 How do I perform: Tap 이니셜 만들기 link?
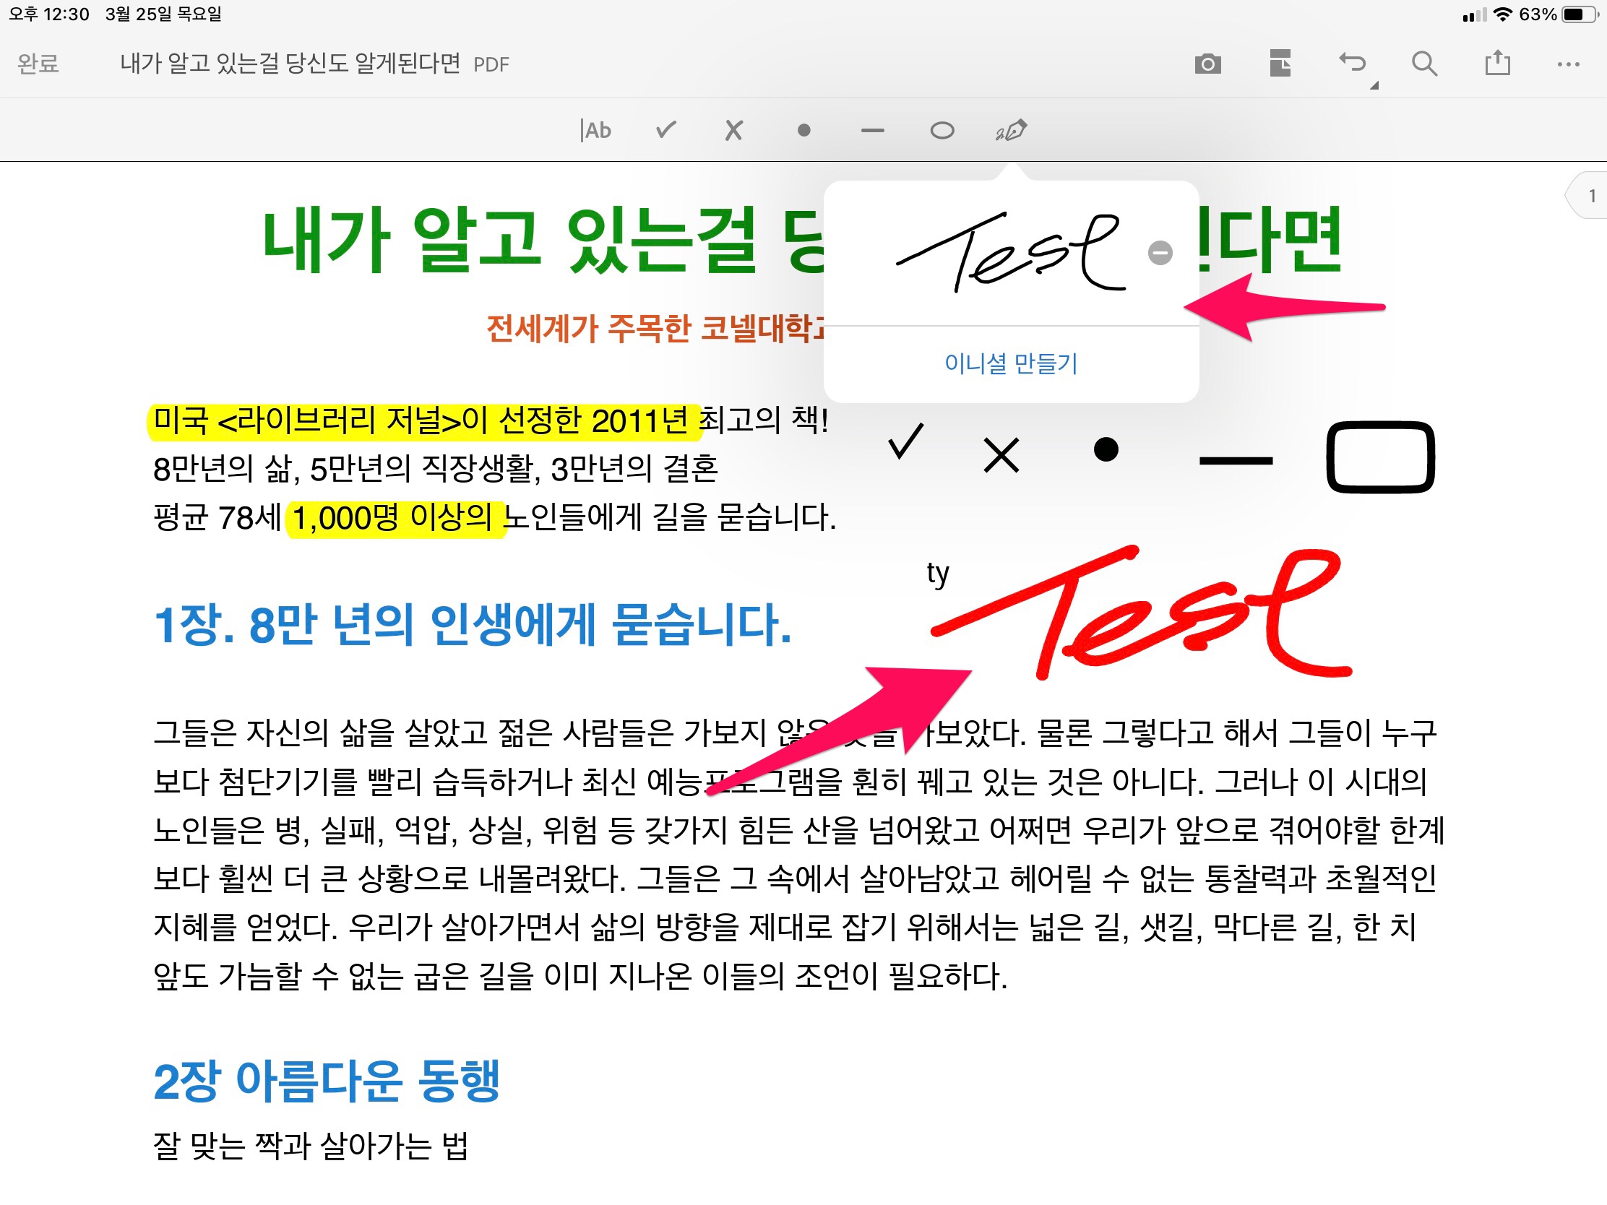click(1011, 363)
